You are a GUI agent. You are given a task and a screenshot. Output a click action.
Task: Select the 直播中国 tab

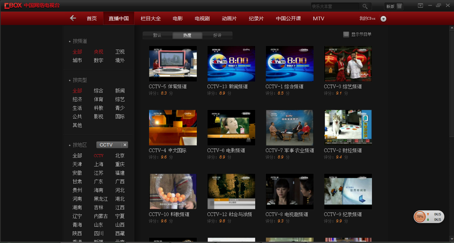119,18
